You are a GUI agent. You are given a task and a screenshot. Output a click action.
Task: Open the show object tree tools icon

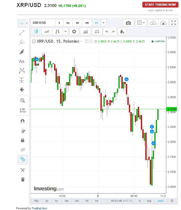[x=23, y=170]
